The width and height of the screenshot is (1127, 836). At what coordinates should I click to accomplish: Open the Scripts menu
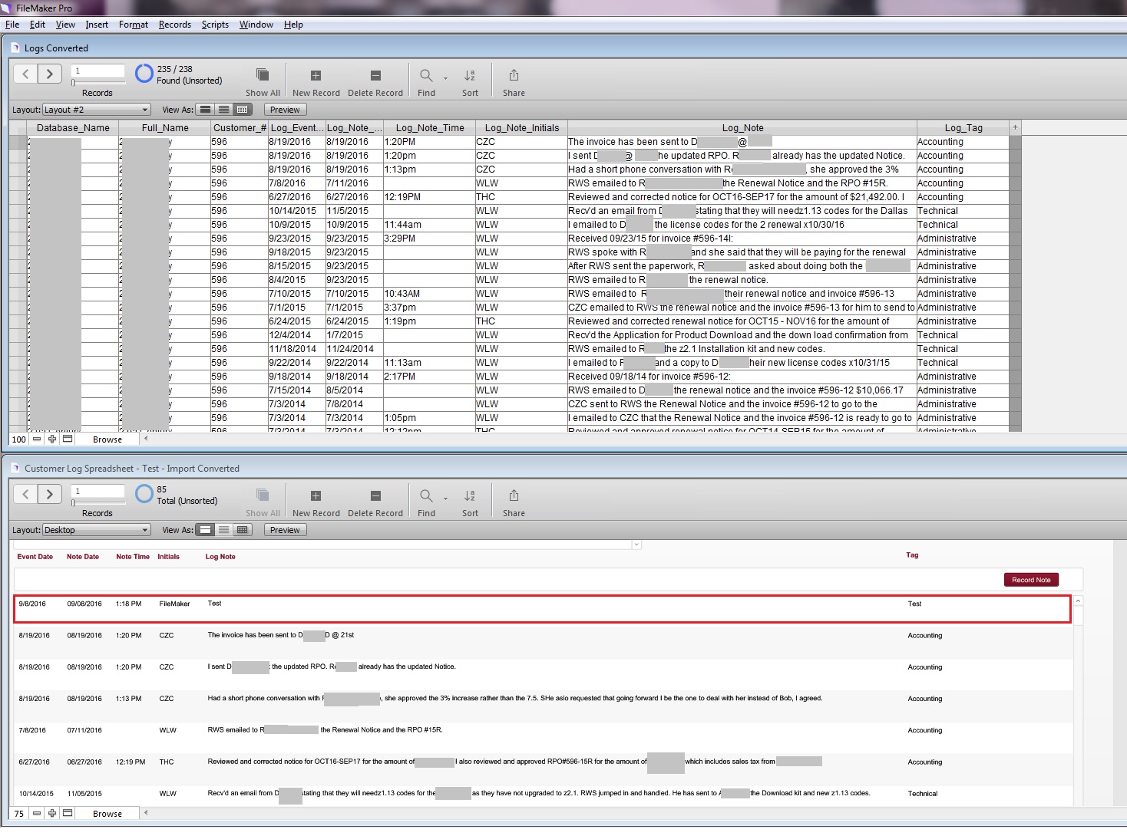215,25
